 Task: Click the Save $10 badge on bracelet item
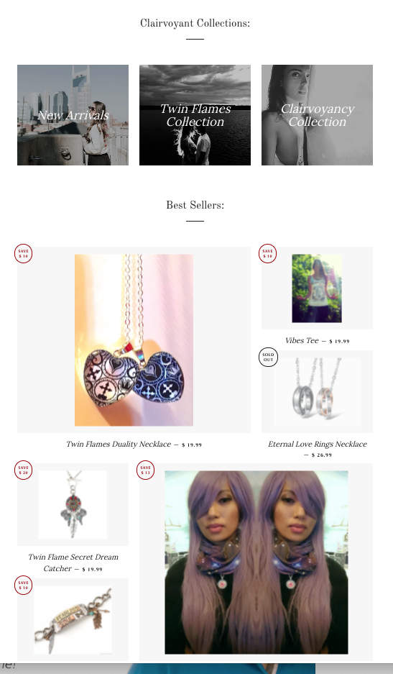coord(23,585)
